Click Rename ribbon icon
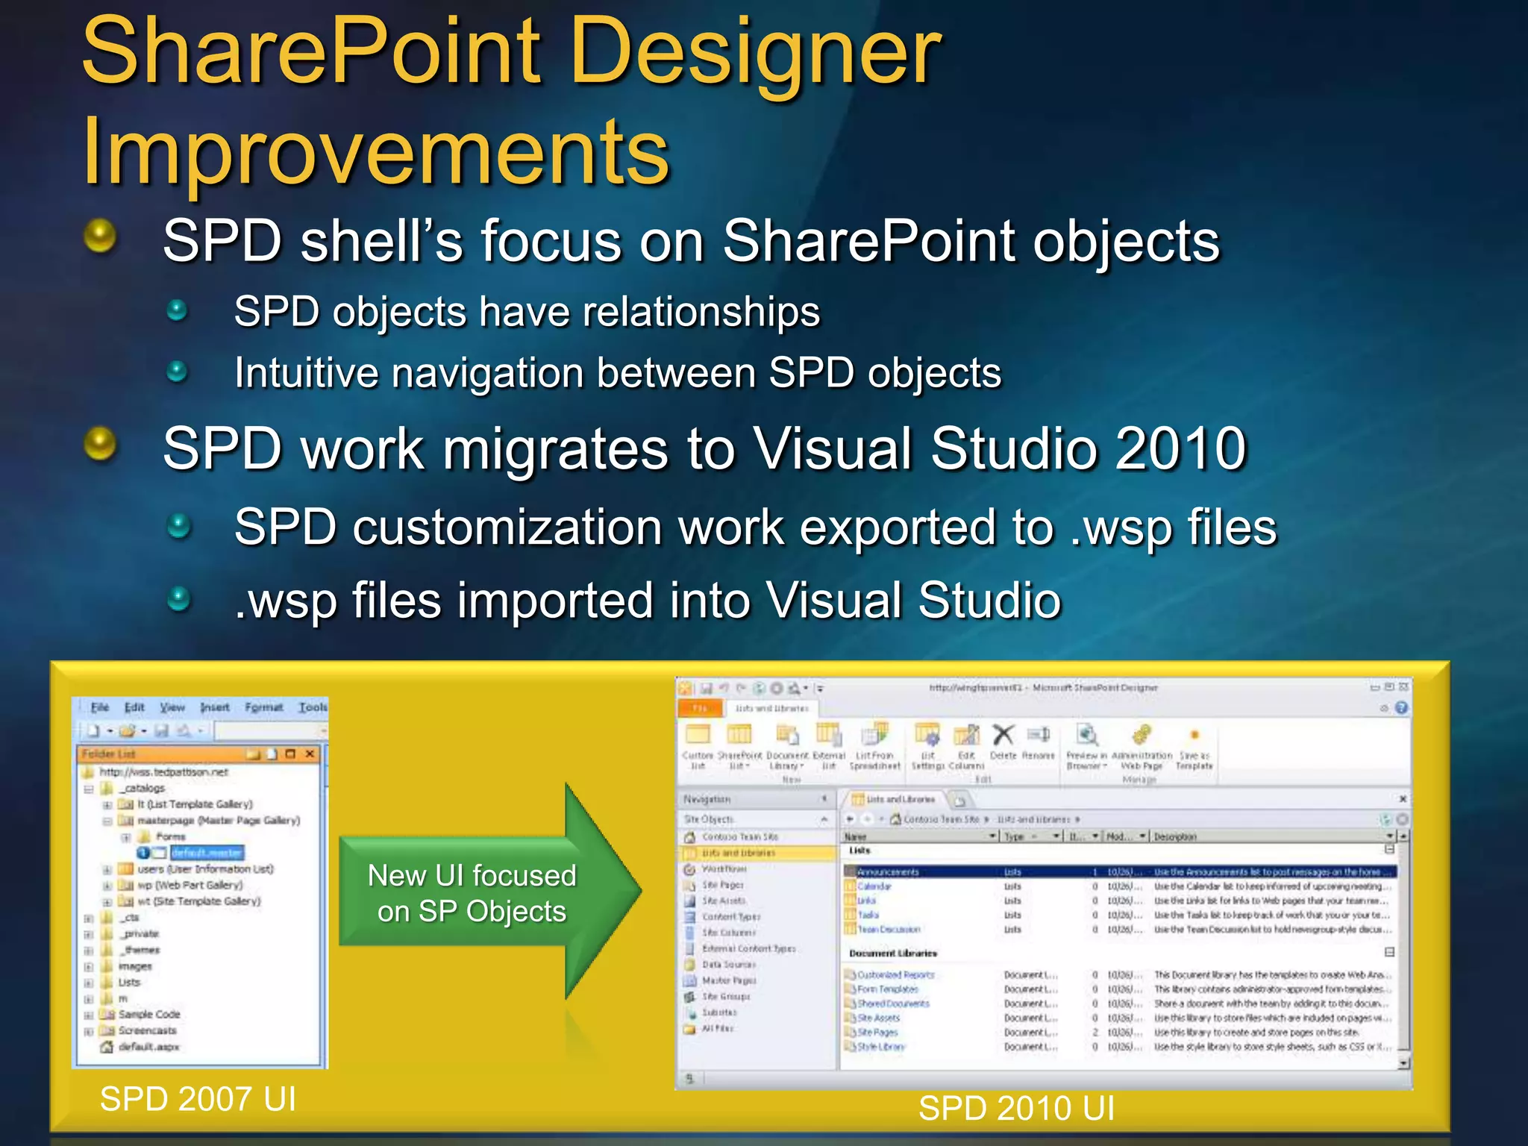Image resolution: width=1528 pixels, height=1146 pixels. coord(1039,734)
